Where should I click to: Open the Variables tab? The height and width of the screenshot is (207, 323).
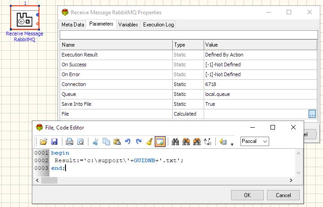click(128, 25)
